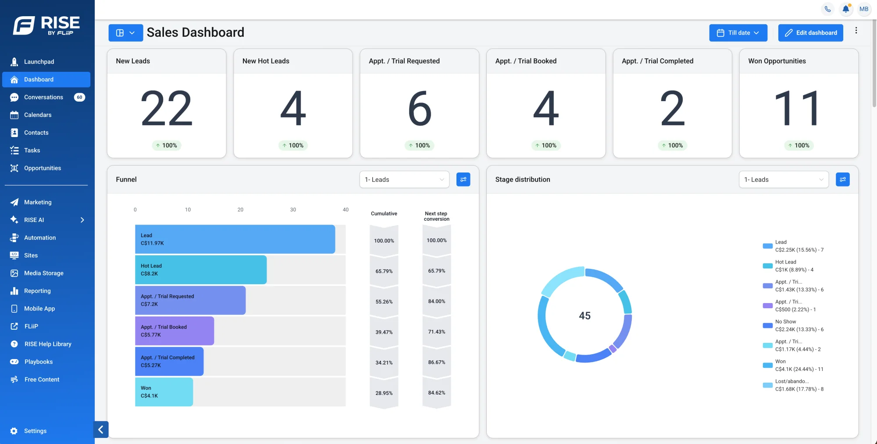Open Mobile App phone icon

pyautogui.click(x=14, y=309)
